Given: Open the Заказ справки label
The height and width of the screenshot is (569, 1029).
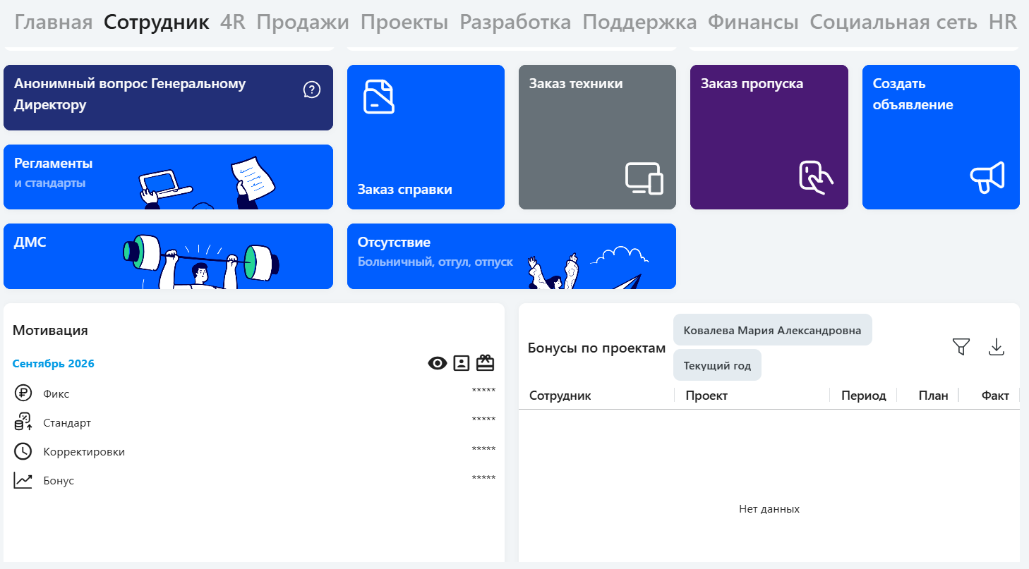Looking at the screenshot, I should pos(404,190).
